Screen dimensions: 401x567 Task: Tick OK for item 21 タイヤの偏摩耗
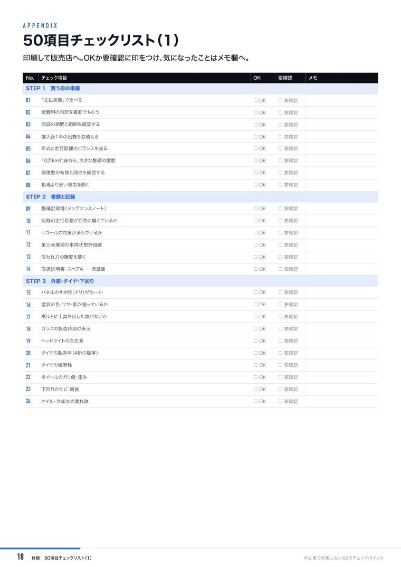[255, 365]
